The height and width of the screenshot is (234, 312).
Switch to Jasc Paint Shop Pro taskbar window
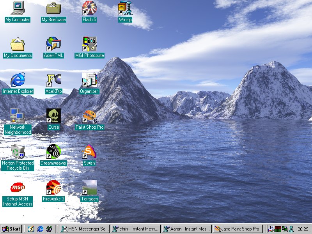point(238,229)
